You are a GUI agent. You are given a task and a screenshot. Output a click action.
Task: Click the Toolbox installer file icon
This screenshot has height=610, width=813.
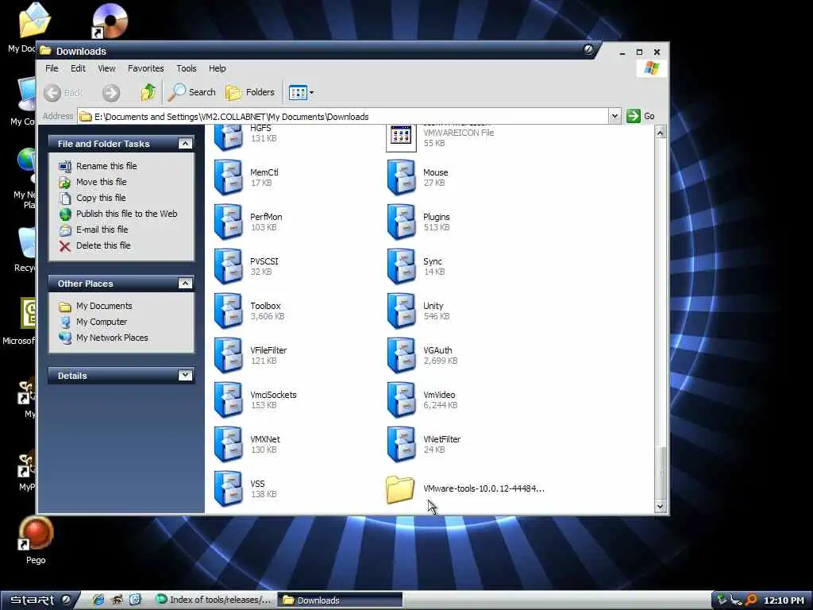click(x=228, y=311)
